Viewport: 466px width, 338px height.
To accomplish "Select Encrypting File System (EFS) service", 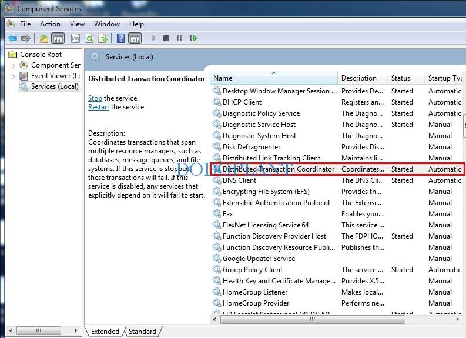I will (337, 192).
